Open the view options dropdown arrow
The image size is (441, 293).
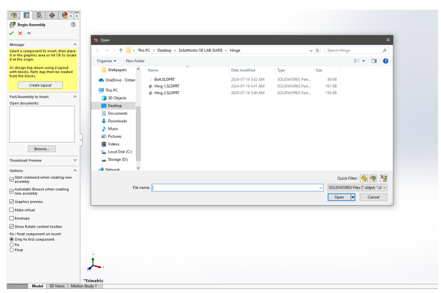tap(363, 61)
